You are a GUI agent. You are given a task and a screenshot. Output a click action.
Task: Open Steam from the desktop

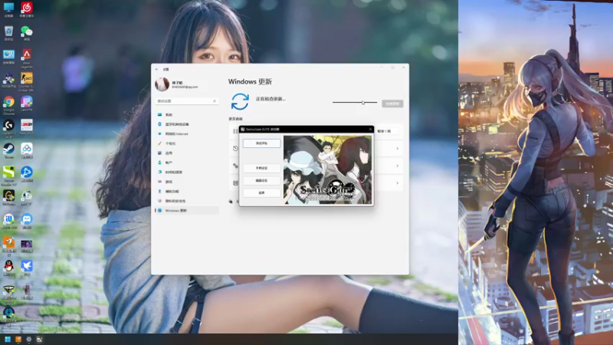[x=8, y=150]
